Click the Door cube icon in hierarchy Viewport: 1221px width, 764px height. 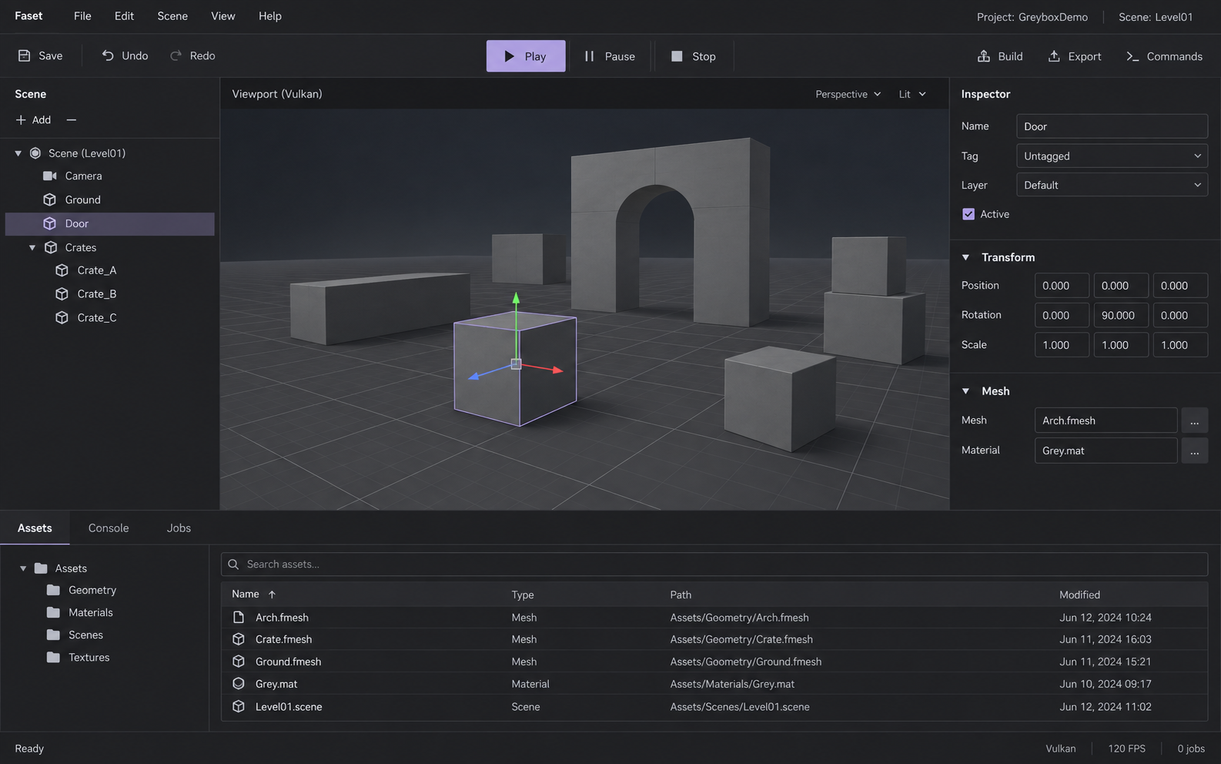pyautogui.click(x=50, y=223)
